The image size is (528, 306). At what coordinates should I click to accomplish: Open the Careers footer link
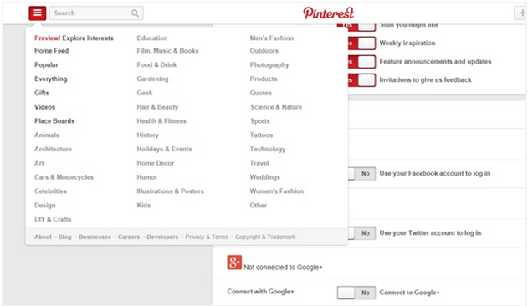click(129, 237)
